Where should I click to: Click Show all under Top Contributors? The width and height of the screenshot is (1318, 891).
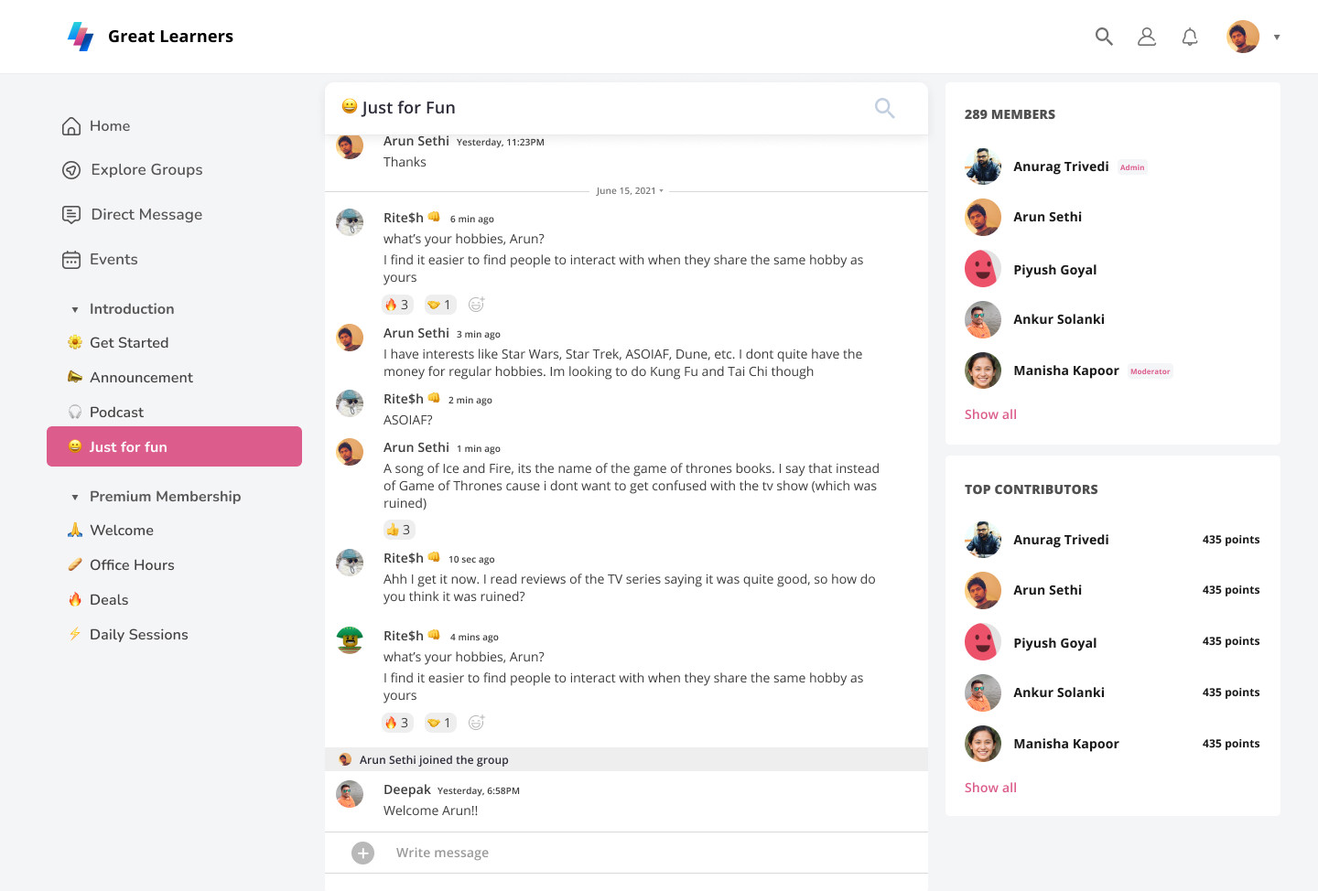(x=990, y=788)
